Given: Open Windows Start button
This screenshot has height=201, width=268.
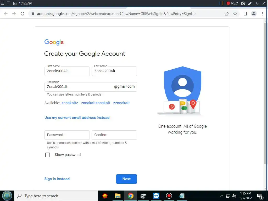Looking at the screenshot, I should [x=7, y=196].
